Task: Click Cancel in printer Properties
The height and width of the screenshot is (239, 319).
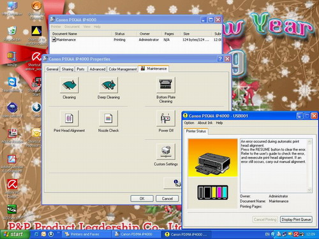Action: click(167, 199)
